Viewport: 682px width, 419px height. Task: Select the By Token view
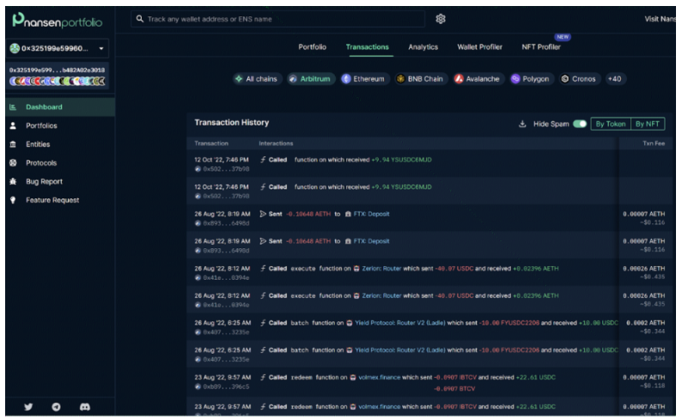coord(610,124)
